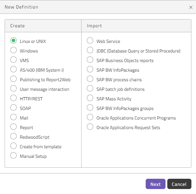
Task: Choose JDBC database query import
Action: [90, 50]
